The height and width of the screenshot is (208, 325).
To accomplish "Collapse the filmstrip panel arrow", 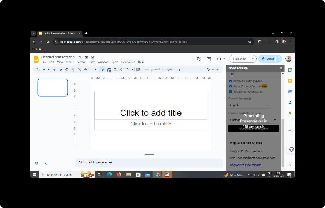I will pos(46,164).
